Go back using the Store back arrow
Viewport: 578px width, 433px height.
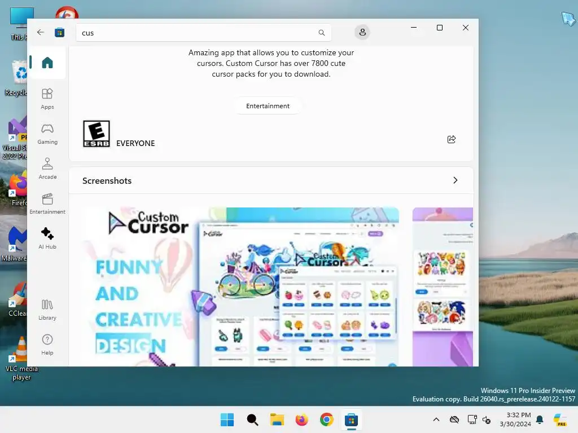click(x=41, y=32)
